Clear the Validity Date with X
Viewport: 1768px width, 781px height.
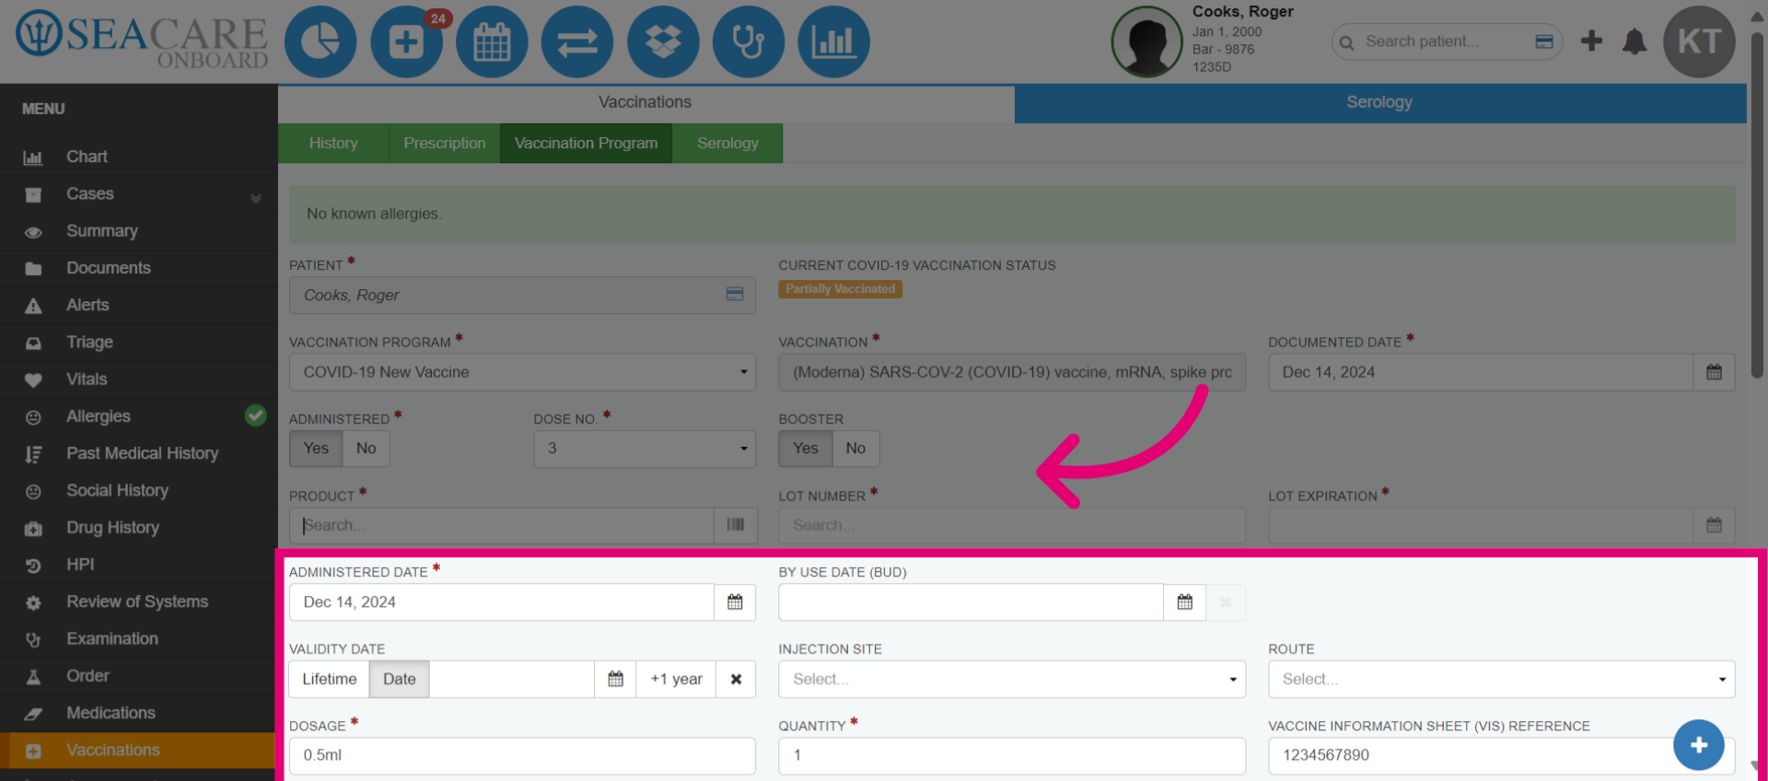pyautogui.click(x=736, y=679)
